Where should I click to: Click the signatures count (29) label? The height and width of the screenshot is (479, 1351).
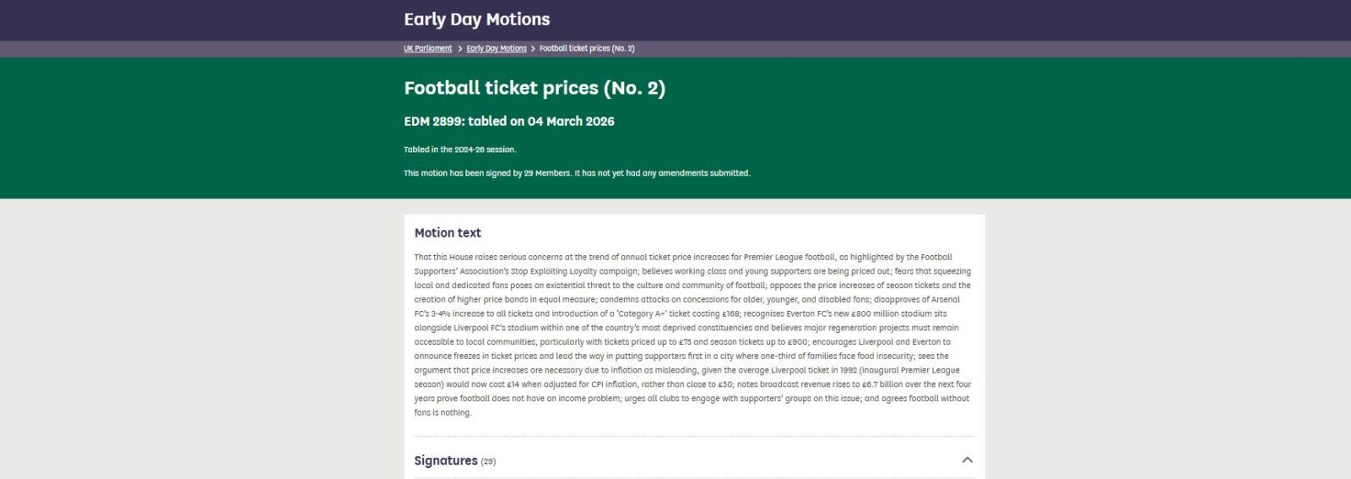click(x=488, y=461)
